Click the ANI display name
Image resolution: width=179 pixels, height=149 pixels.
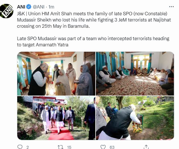pyautogui.click(x=21, y=7)
